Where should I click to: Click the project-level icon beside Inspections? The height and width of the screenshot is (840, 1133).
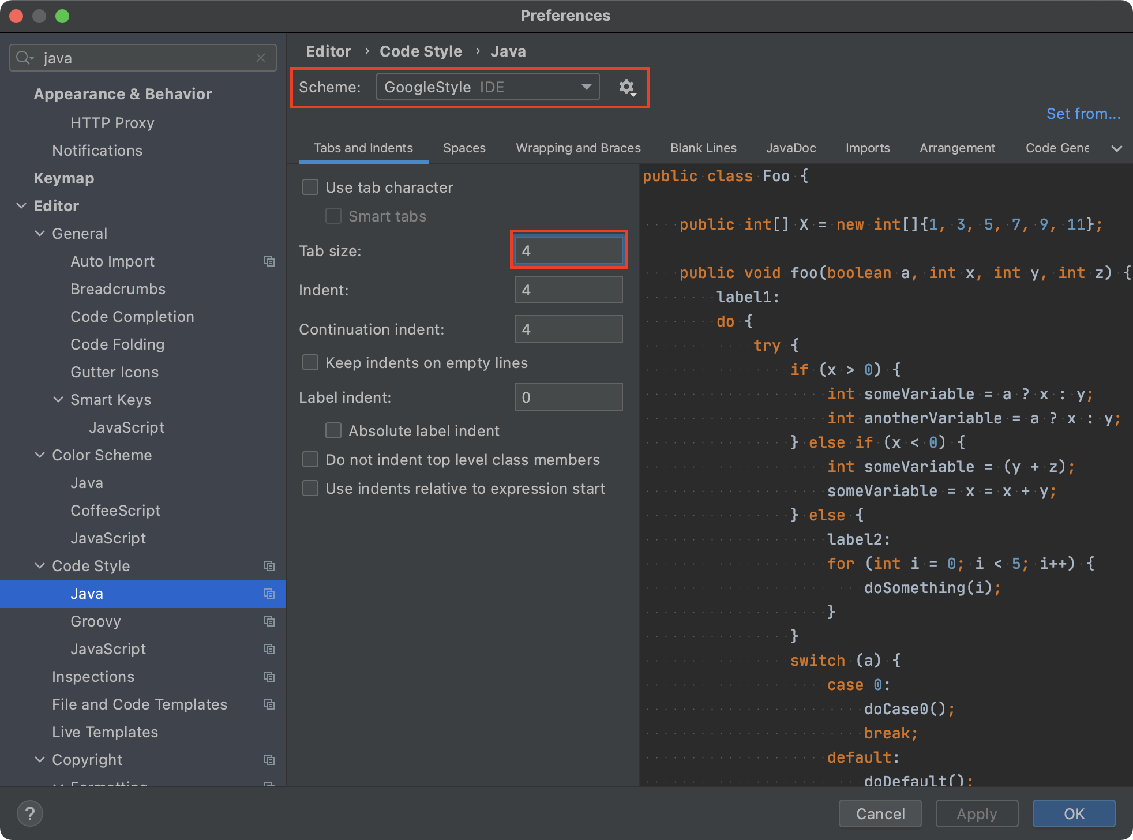click(269, 677)
